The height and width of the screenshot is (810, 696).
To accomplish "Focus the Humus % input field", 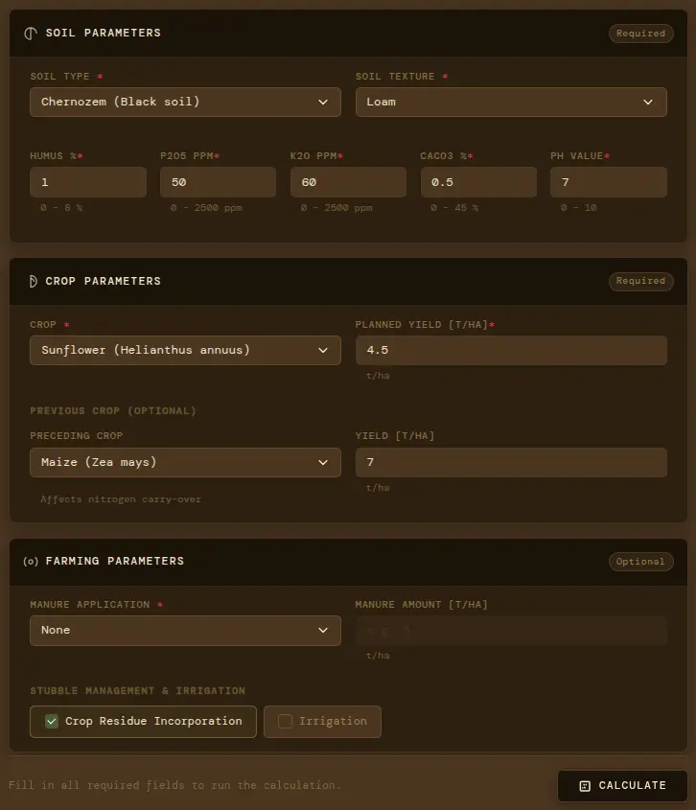I will [87, 182].
